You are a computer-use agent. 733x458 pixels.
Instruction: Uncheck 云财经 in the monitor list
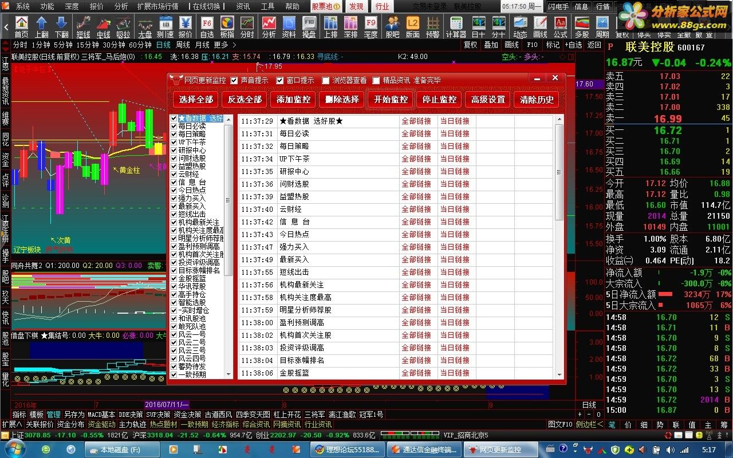[x=174, y=174]
